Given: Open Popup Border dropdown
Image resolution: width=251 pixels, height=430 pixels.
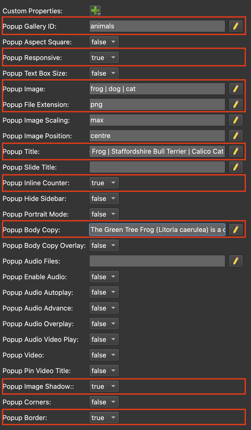Looking at the screenshot, I should pyautogui.click(x=104, y=417).
